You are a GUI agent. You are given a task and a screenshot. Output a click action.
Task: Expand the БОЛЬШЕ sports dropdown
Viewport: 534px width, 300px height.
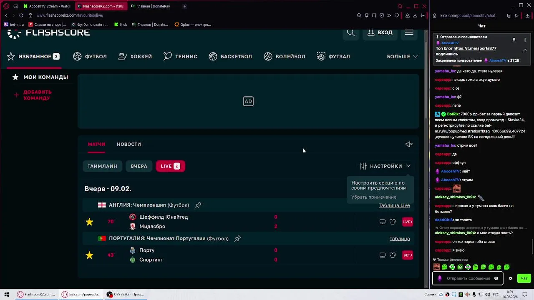point(403,56)
